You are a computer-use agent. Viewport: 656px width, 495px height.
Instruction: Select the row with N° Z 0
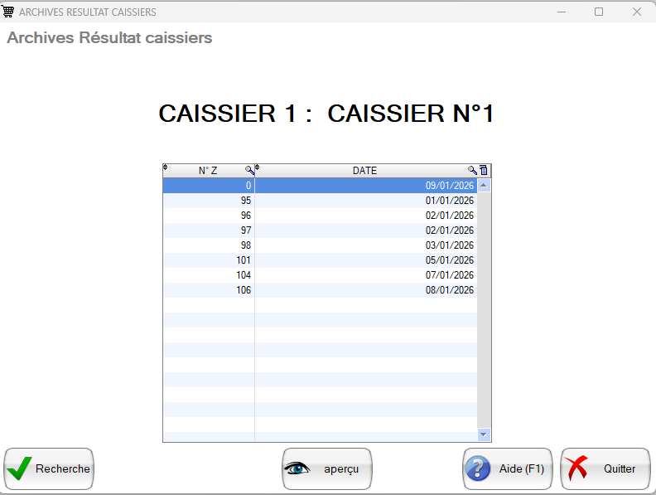pyautogui.click(x=320, y=186)
